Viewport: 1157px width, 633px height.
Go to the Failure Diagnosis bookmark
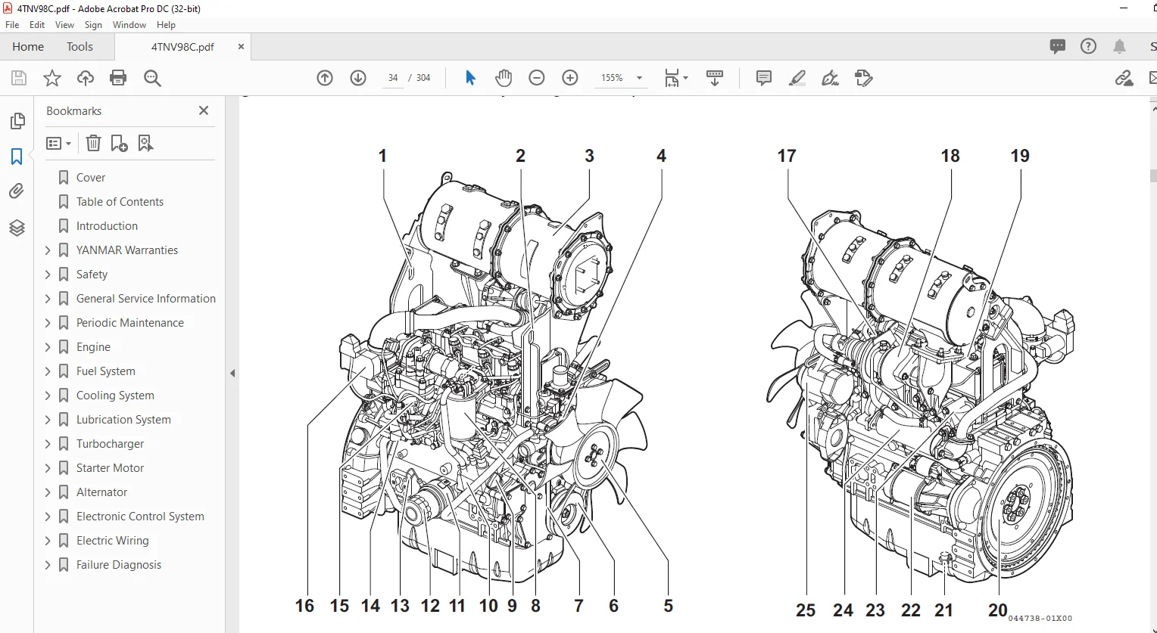[x=119, y=565]
